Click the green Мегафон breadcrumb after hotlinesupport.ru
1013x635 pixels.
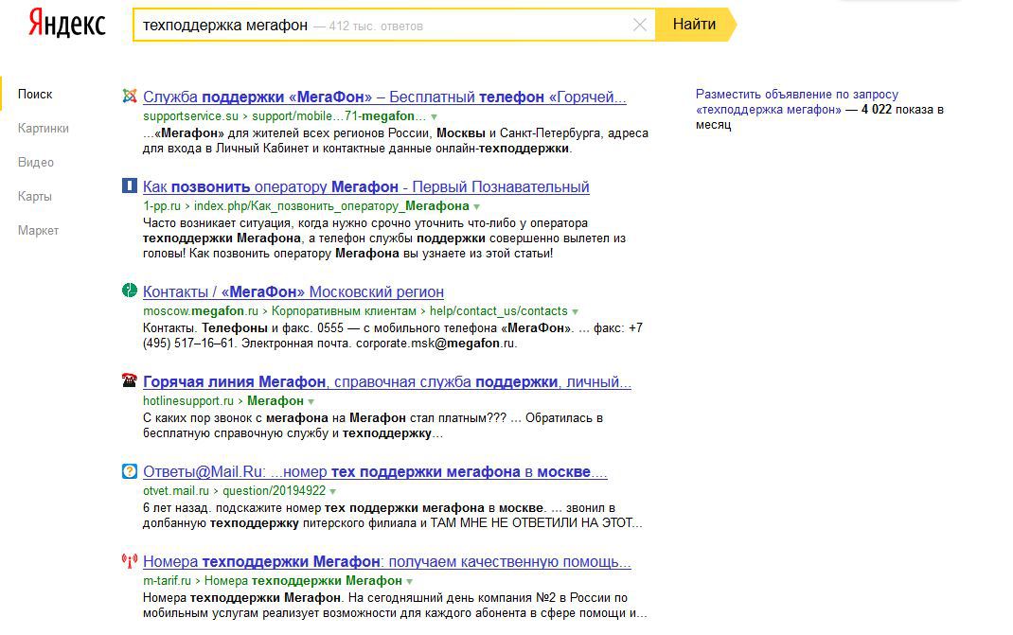tap(275, 400)
